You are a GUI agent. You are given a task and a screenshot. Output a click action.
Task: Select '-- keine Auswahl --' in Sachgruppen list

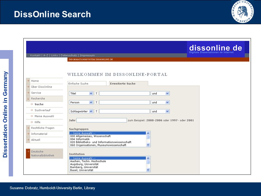108,133
